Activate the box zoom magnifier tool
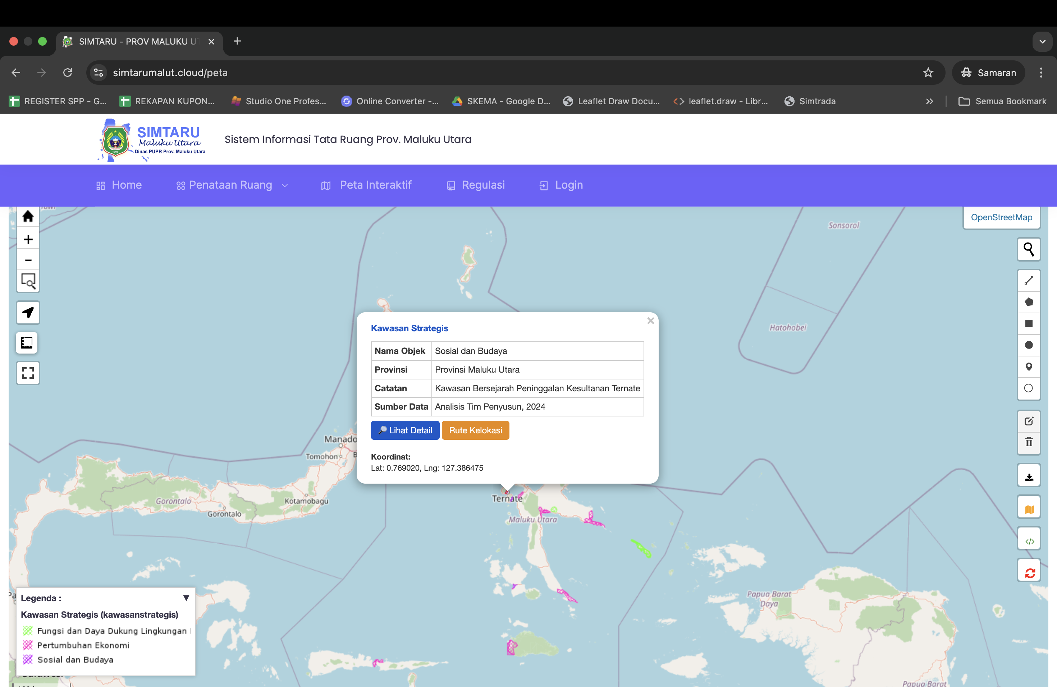The image size is (1057, 687). pos(28,281)
